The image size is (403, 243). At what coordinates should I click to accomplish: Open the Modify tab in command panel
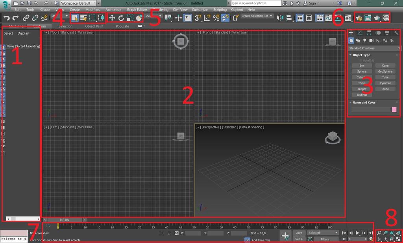pyautogui.click(x=360, y=33)
